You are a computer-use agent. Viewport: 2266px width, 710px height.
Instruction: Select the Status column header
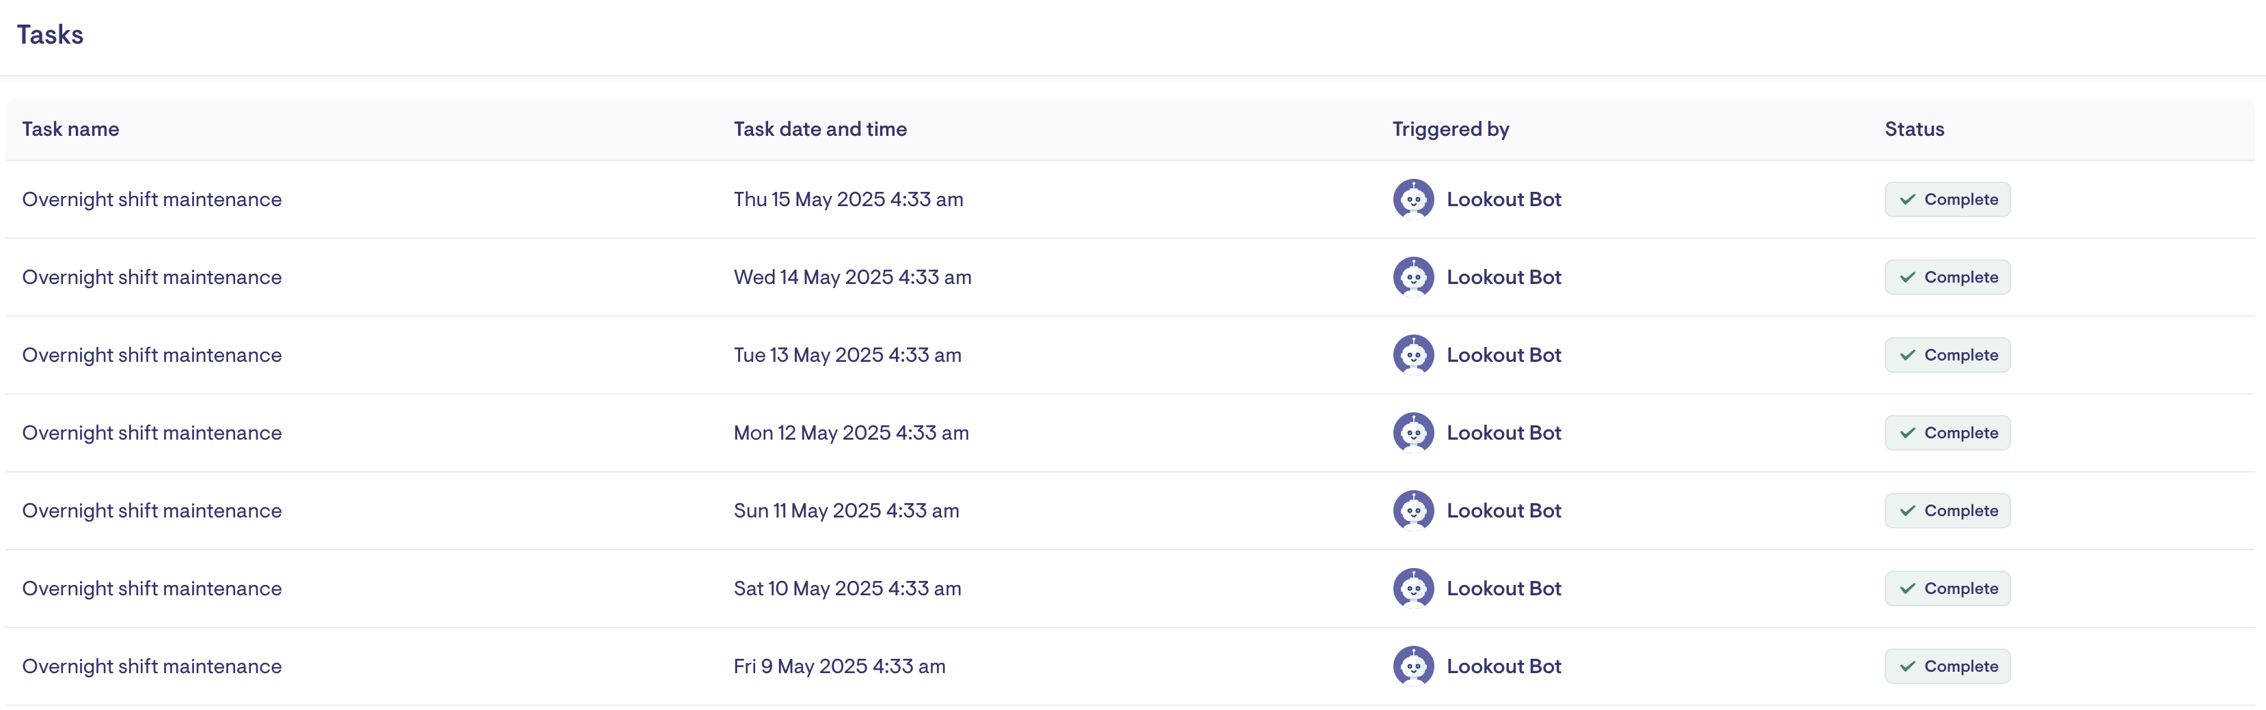1914,129
